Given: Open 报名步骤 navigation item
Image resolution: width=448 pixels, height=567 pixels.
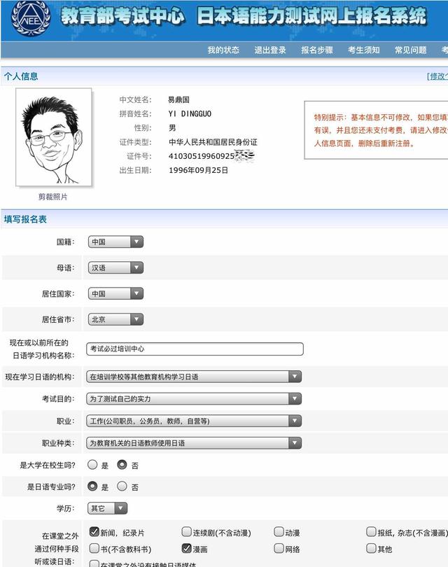Looking at the screenshot, I should tap(317, 50).
